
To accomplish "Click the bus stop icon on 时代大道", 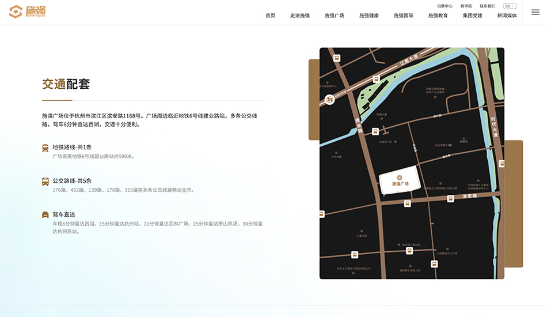I will [501, 164].
